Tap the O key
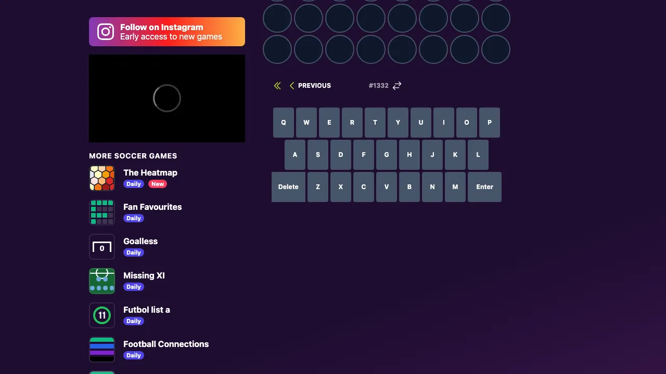Screen dimensions: 666x374 [x=467, y=123]
